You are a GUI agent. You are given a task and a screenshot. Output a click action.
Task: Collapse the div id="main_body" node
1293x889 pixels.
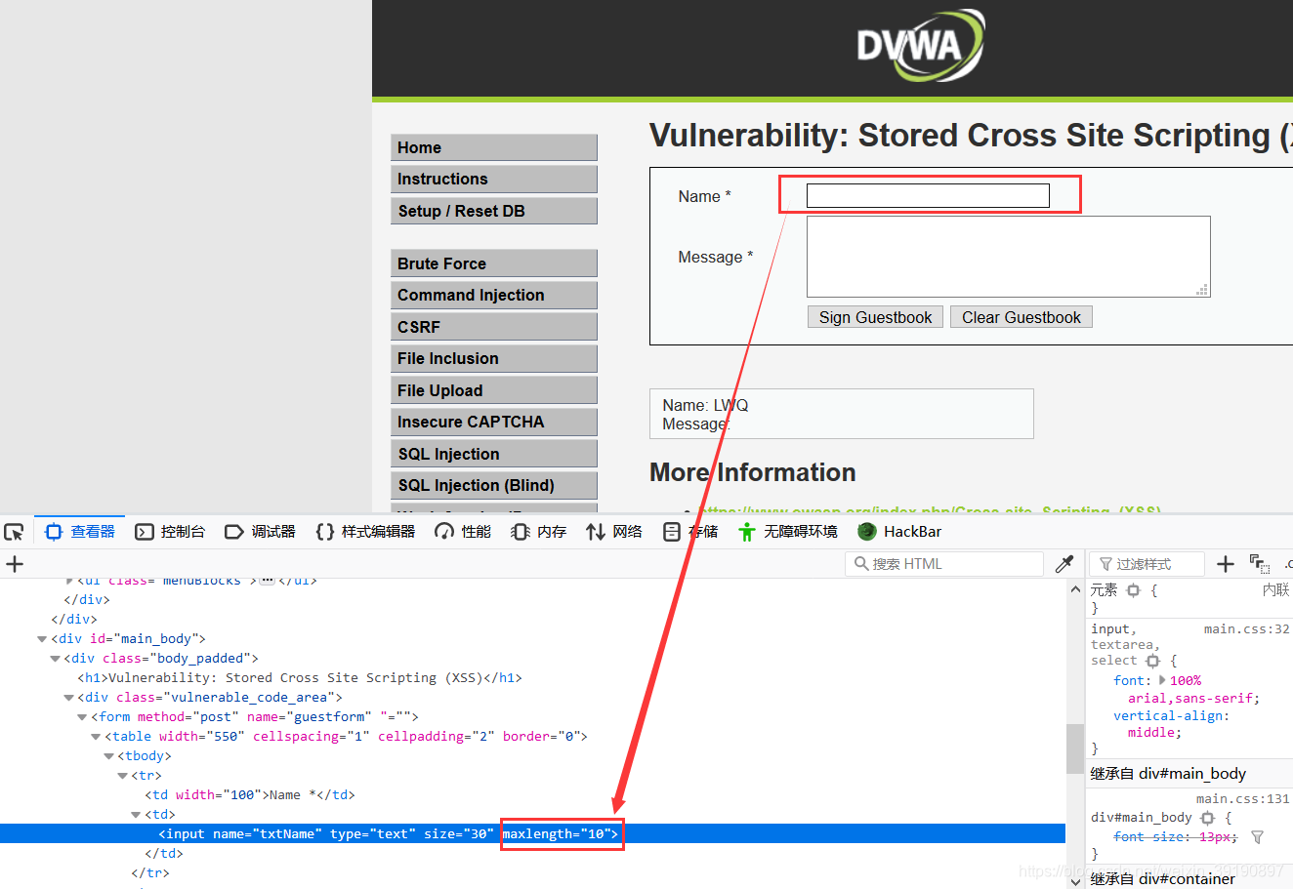click(42, 639)
